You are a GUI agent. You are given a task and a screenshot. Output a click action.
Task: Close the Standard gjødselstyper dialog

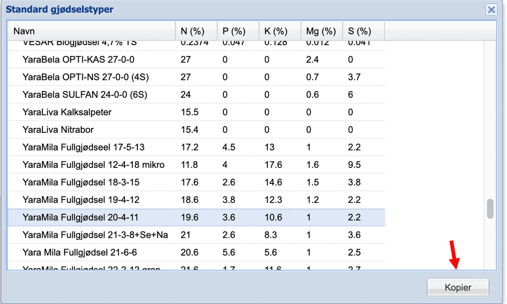click(491, 10)
